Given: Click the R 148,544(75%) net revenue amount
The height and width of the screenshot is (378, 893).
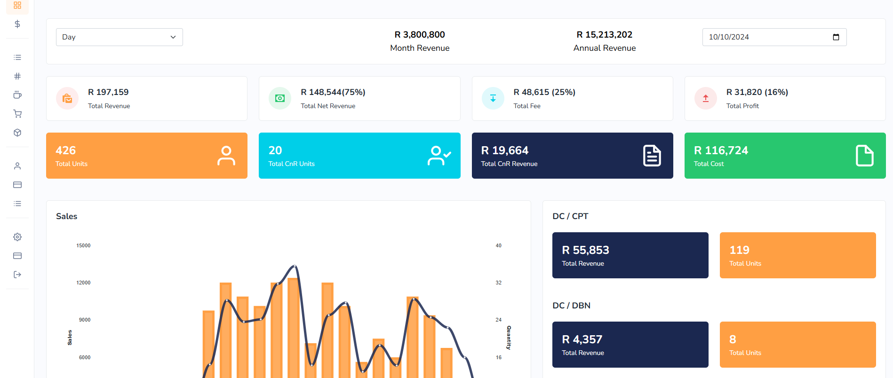Looking at the screenshot, I should (333, 92).
